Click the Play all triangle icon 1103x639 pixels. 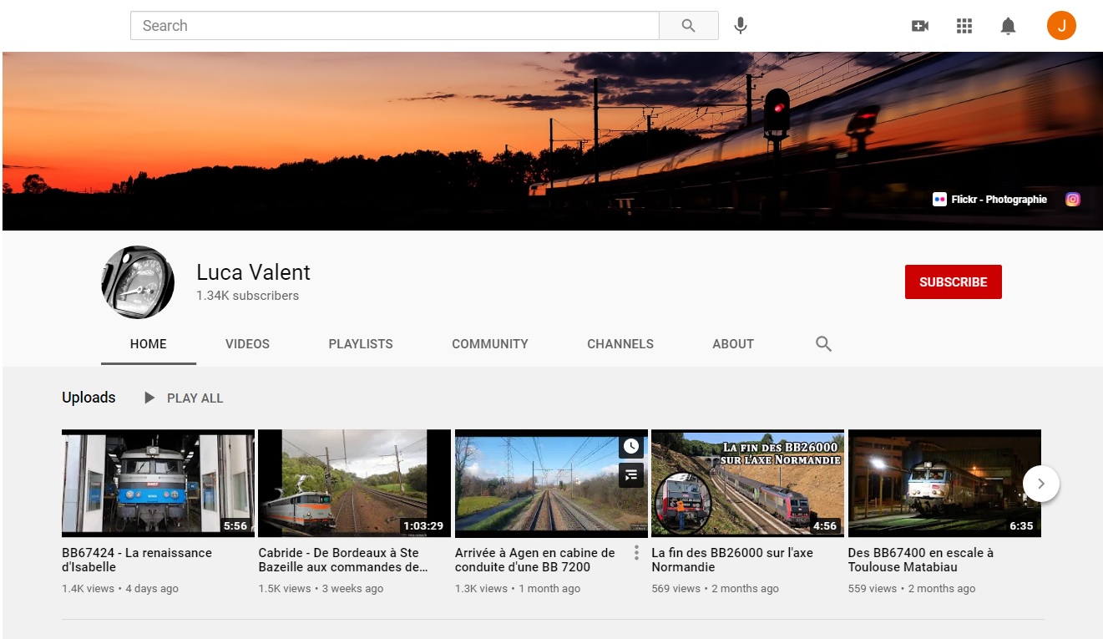pyautogui.click(x=149, y=398)
